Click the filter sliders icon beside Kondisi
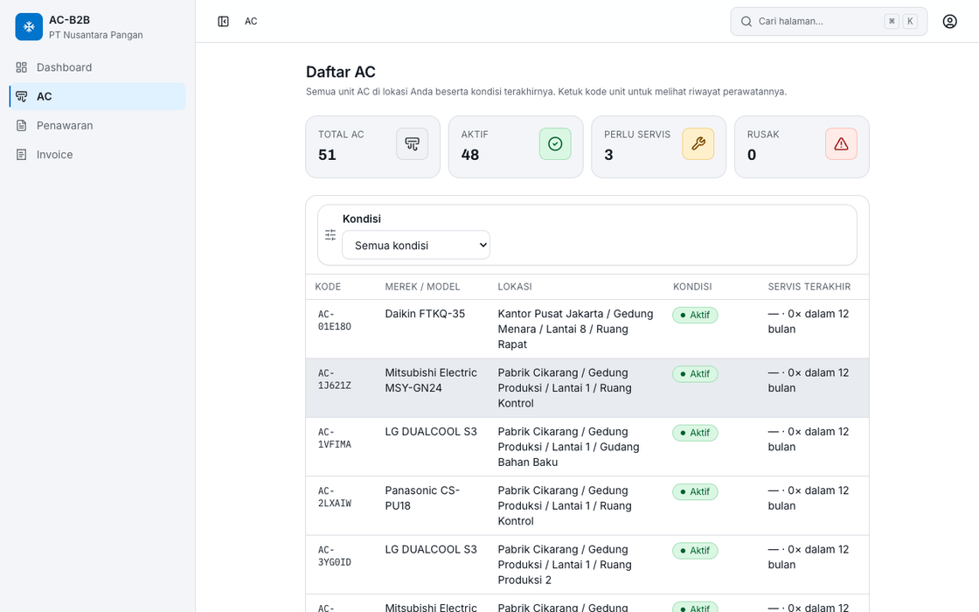This screenshot has height=612, width=979. 330,235
